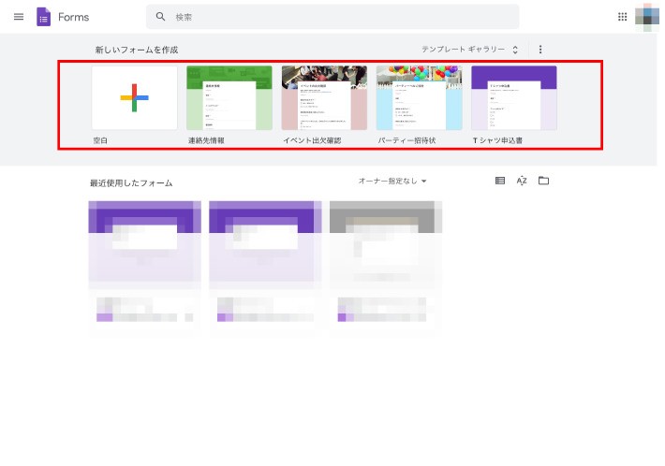The image size is (665, 466).
Task: Click the 最近使用したフォーム heading
Action: pyautogui.click(x=131, y=183)
